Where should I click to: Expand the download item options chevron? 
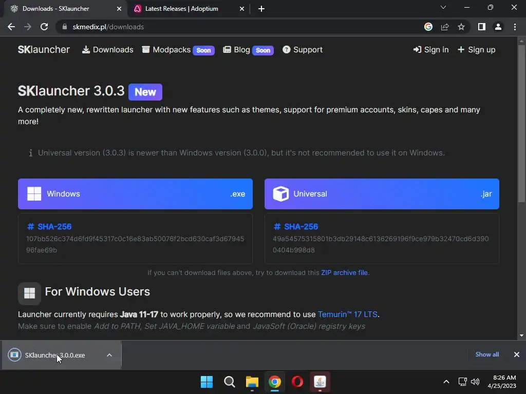[109, 355]
